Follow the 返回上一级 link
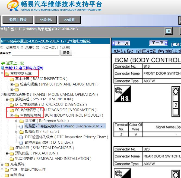 point(15,63)
